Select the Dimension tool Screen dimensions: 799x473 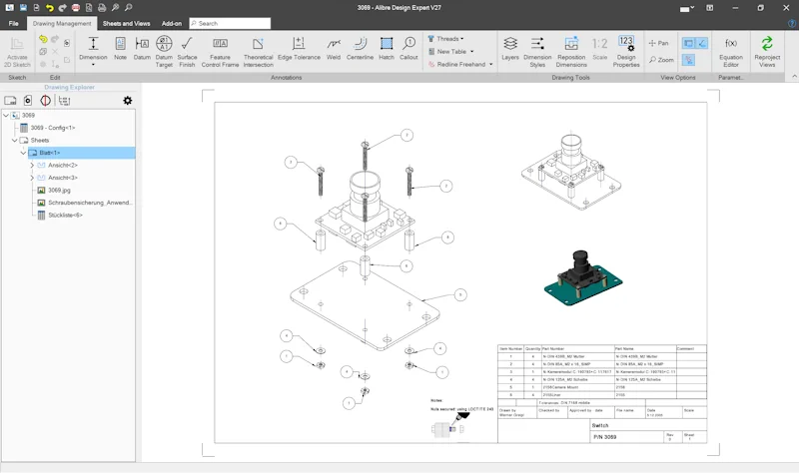(x=93, y=48)
